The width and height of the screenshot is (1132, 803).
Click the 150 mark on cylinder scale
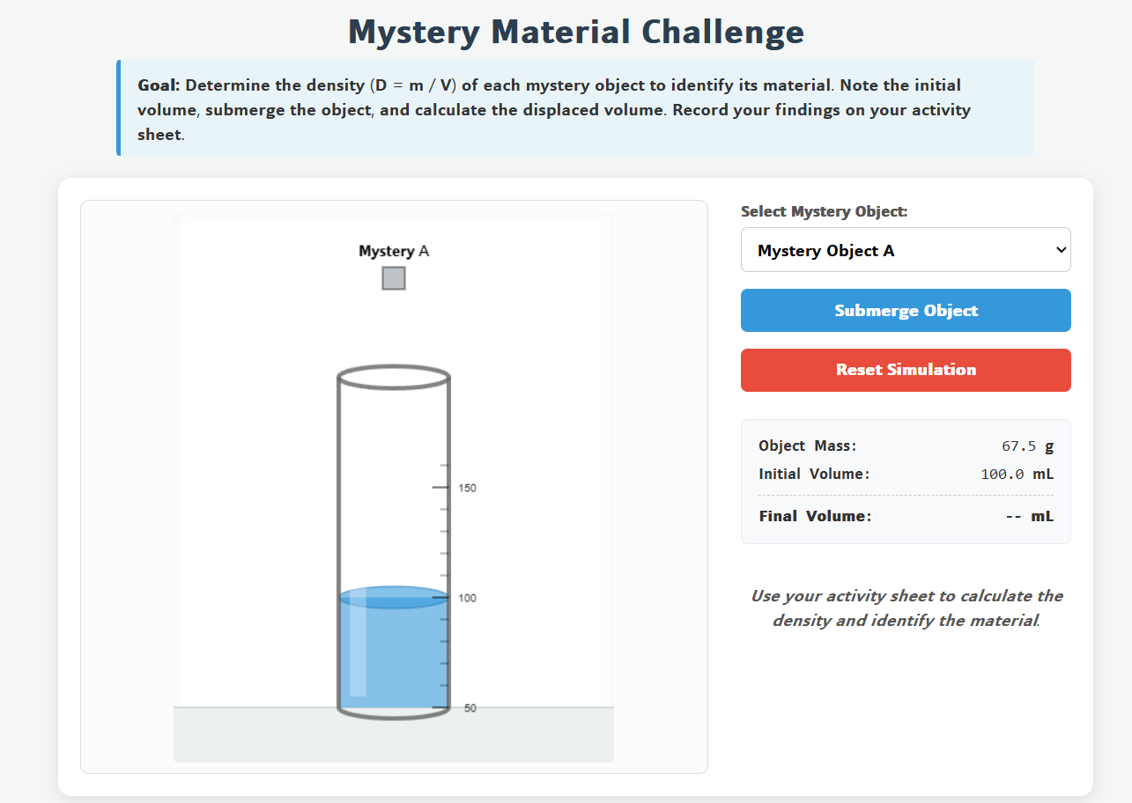pyautogui.click(x=468, y=488)
